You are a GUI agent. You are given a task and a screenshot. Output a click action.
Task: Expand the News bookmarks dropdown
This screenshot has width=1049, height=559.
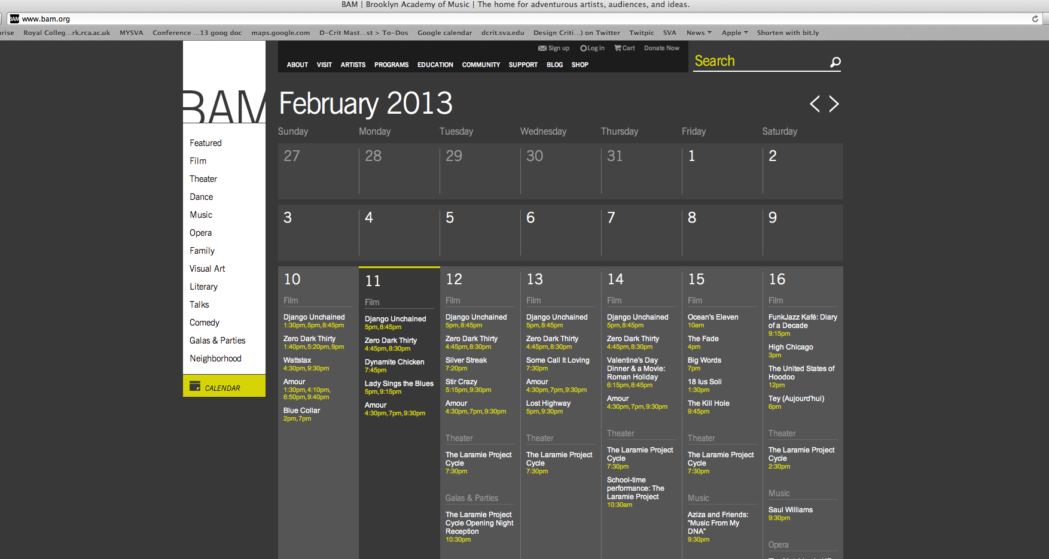699,33
